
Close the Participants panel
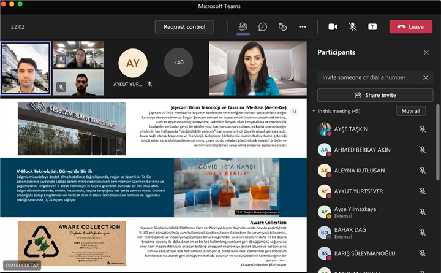coord(426,52)
